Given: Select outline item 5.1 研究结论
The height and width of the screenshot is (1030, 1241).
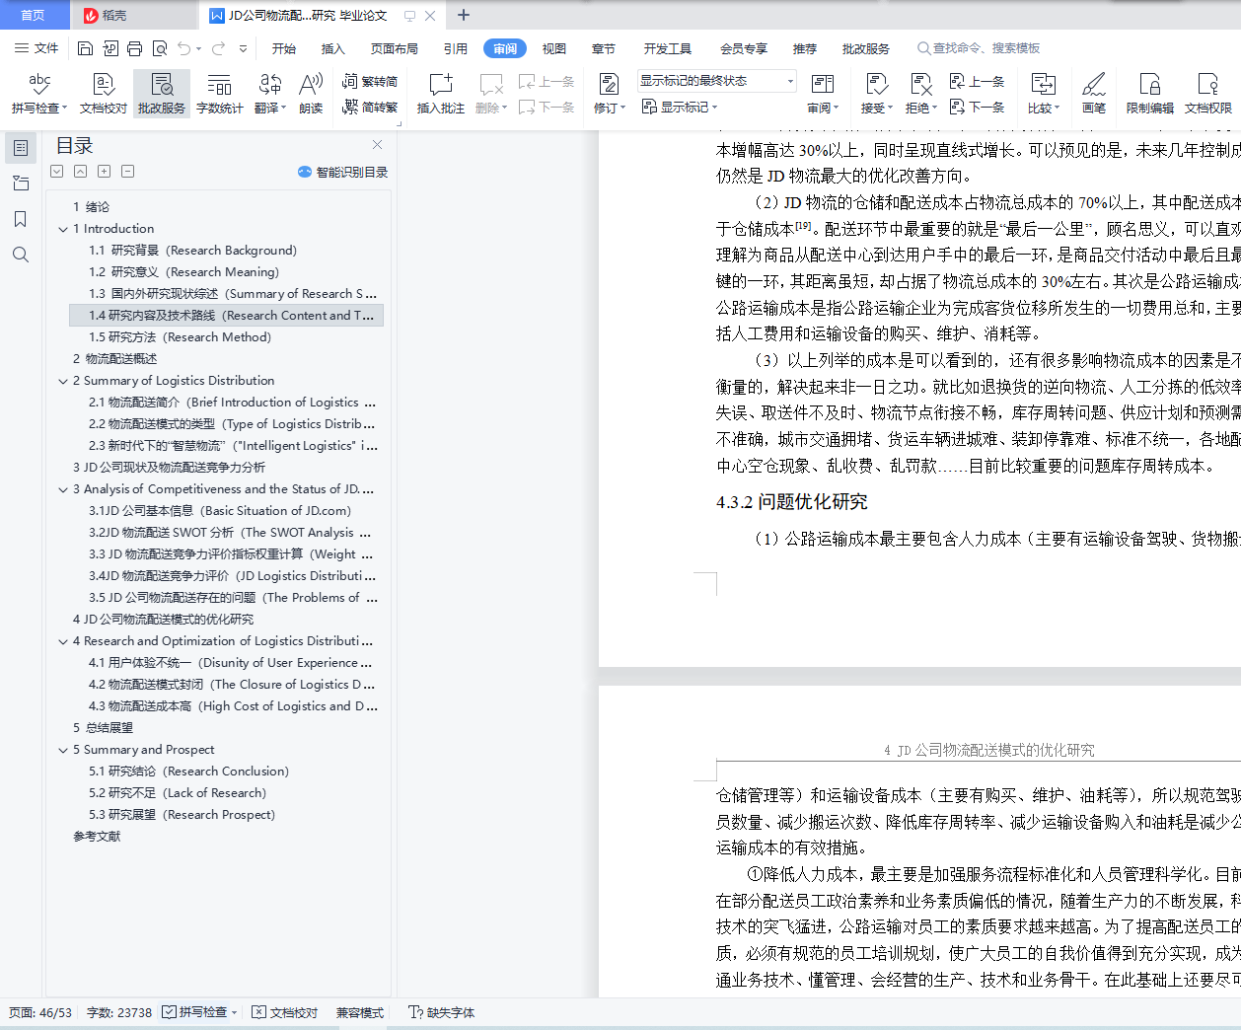Looking at the screenshot, I should 188,772.
